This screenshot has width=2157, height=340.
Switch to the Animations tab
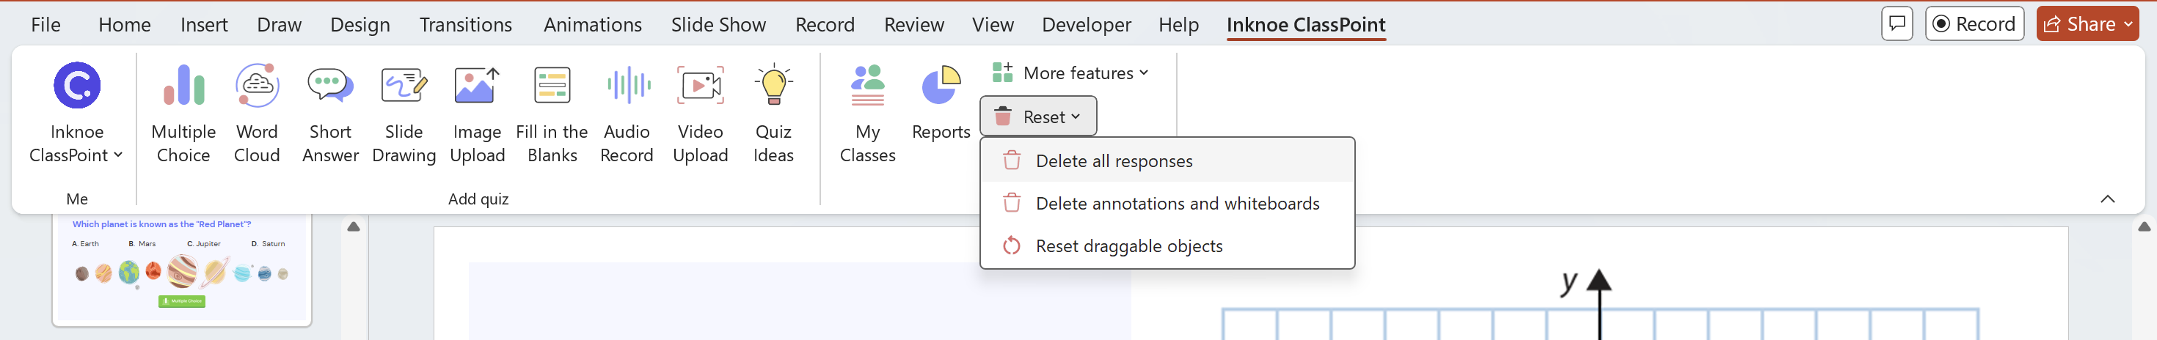coord(592,24)
